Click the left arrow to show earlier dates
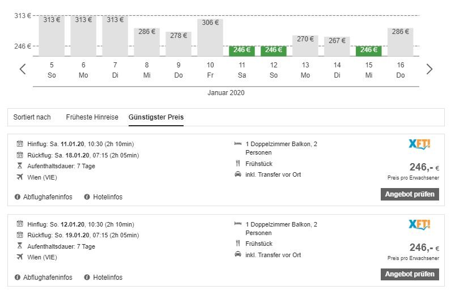This screenshot has width=451, height=290. pos(23,69)
